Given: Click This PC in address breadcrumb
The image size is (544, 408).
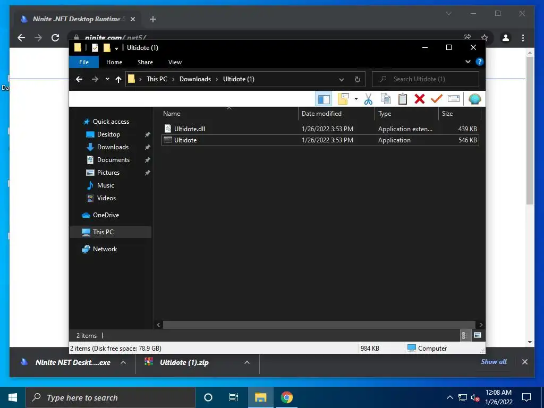Looking at the screenshot, I should [x=157, y=79].
